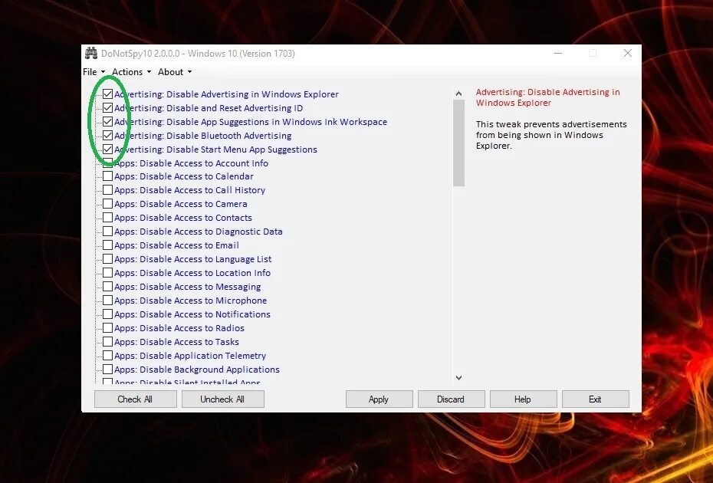Viewport: 713px width, 483px height.
Task: Click the Uncheck All button
Action: (x=223, y=399)
